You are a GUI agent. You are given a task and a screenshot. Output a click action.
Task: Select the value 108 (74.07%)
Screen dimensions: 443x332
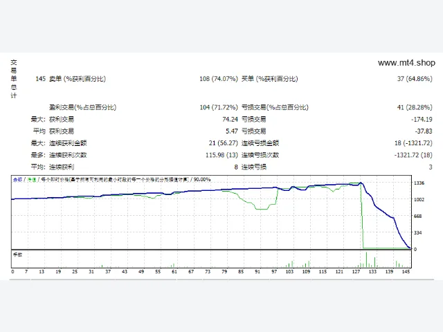[x=219, y=79]
